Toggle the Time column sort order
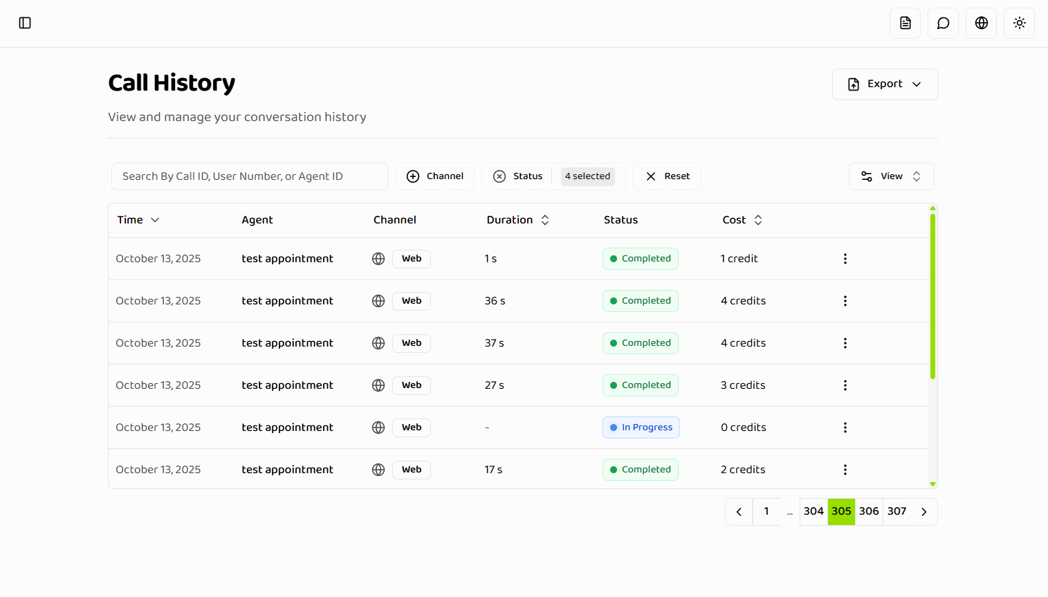Screen dimensions: 1048x597 [155, 219]
